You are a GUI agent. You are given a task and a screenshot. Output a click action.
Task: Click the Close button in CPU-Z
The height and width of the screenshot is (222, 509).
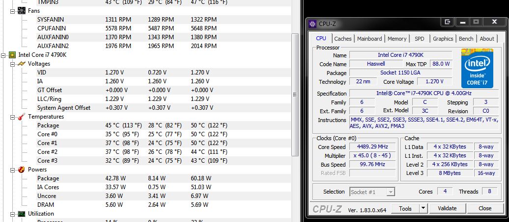click(484, 208)
